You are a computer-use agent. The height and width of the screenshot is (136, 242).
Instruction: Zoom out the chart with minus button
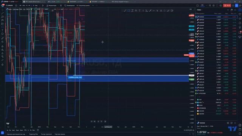(x=92, y=122)
